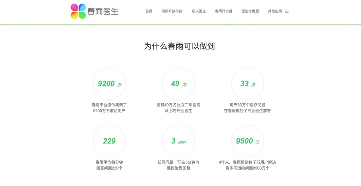The width and height of the screenshot is (361, 186).
Task: Go to 首页 in navigation
Action: click(149, 11)
